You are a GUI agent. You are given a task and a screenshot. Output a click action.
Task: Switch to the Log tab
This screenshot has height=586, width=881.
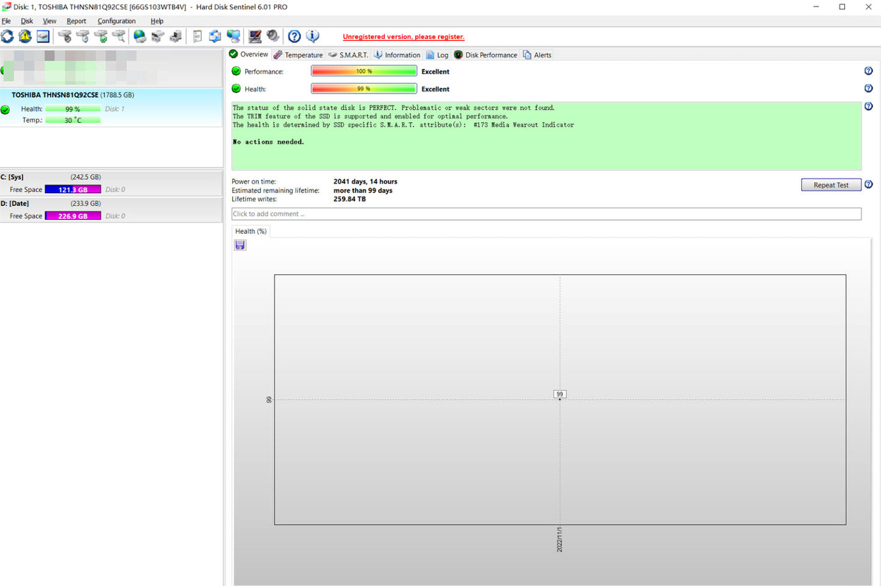437,55
